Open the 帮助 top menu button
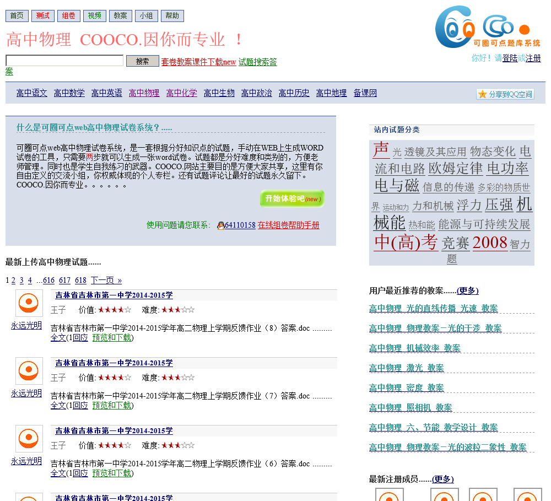Viewport: 551px width, 501px height. (172, 16)
